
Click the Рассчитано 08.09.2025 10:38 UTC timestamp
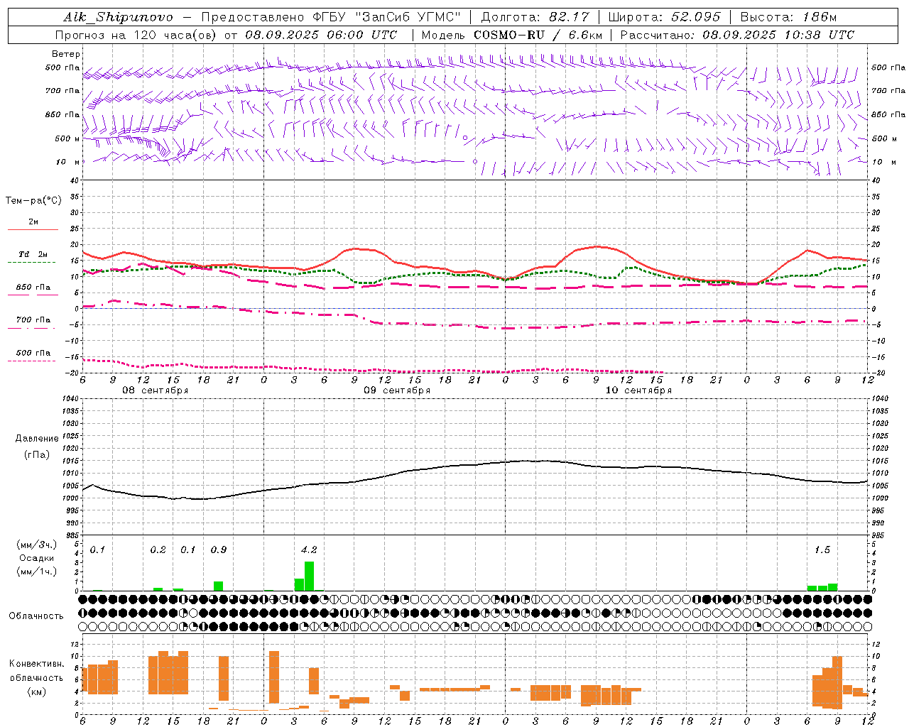[738, 35]
